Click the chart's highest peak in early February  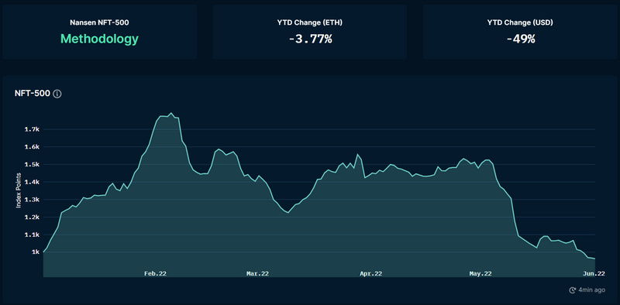(x=171, y=113)
